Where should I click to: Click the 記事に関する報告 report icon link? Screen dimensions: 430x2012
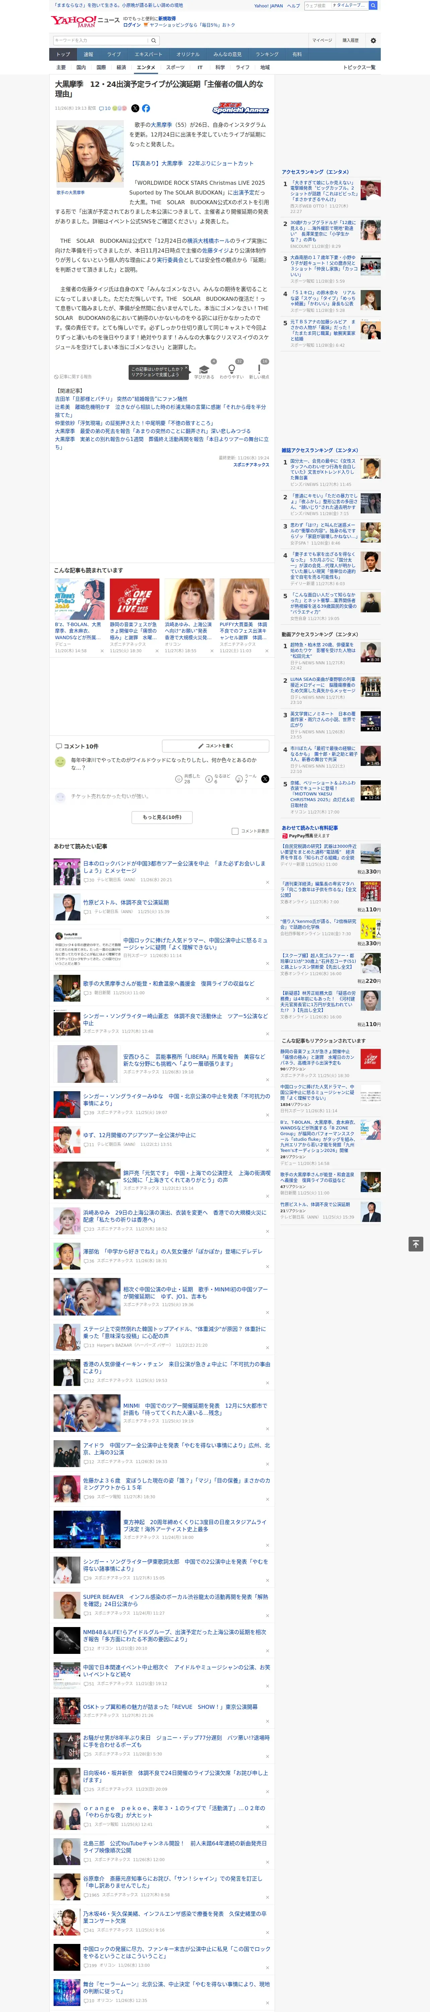click(73, 377)
